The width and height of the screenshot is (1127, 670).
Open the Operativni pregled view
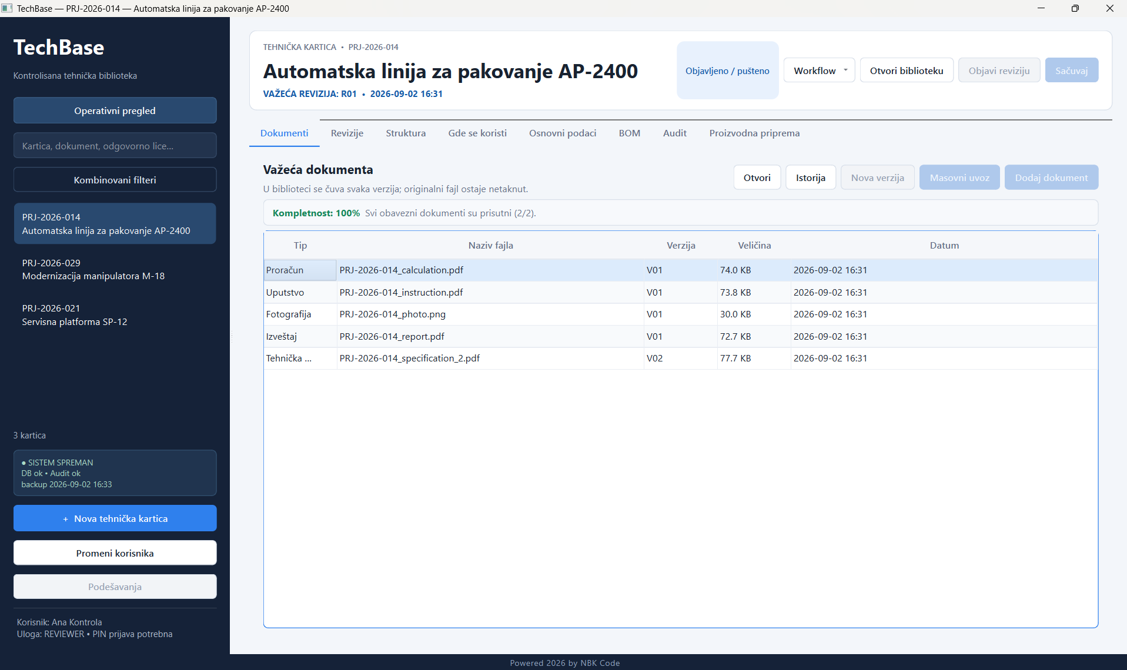point(115,110)
